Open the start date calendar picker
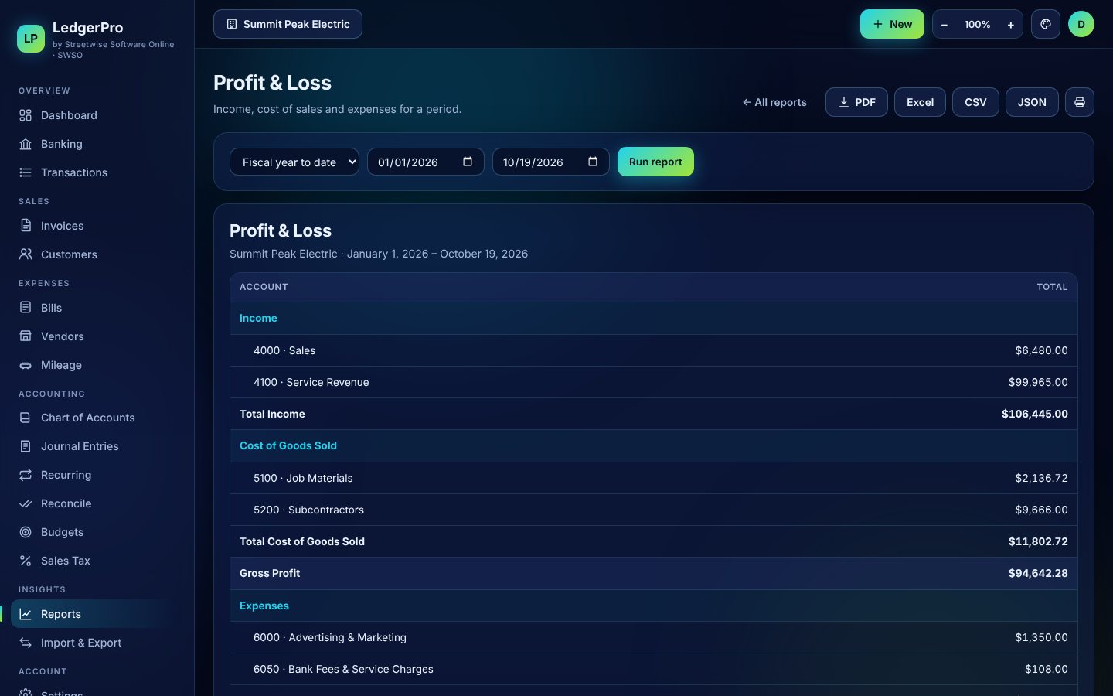The image size is (1113, 696). (x=468, y=162)
